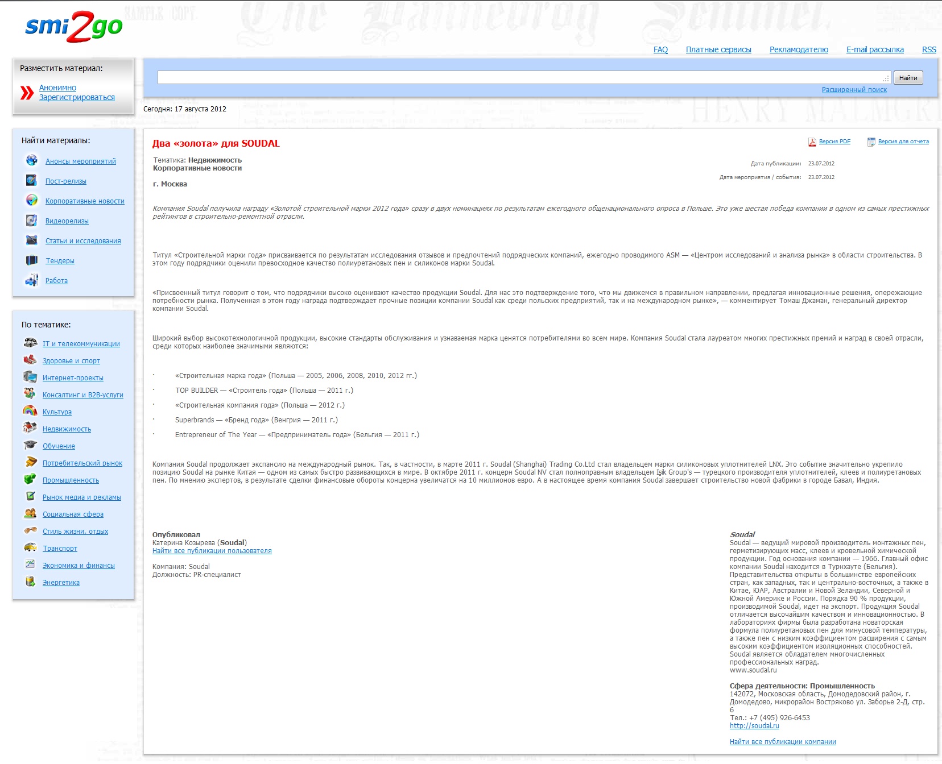Click the rainbow Культура icon
This screenshot has width=942, height=764.
[x=30, y=411]
